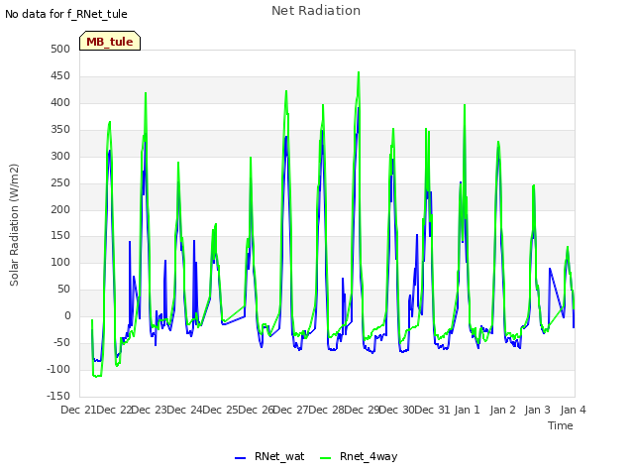The image size is (634, 476).
Task: Click the Jan 1 x-axis label
Action: point(467,410)
